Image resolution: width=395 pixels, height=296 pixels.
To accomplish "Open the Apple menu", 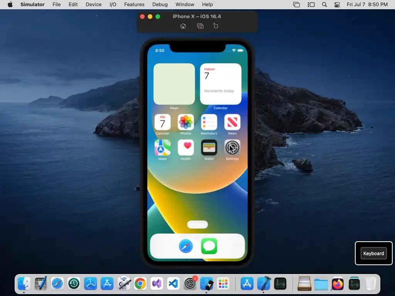I will coord(10,5).
